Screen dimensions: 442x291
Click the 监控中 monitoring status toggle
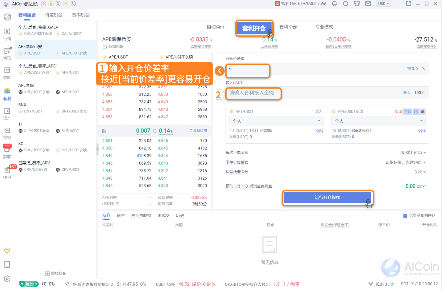(29, 284)
